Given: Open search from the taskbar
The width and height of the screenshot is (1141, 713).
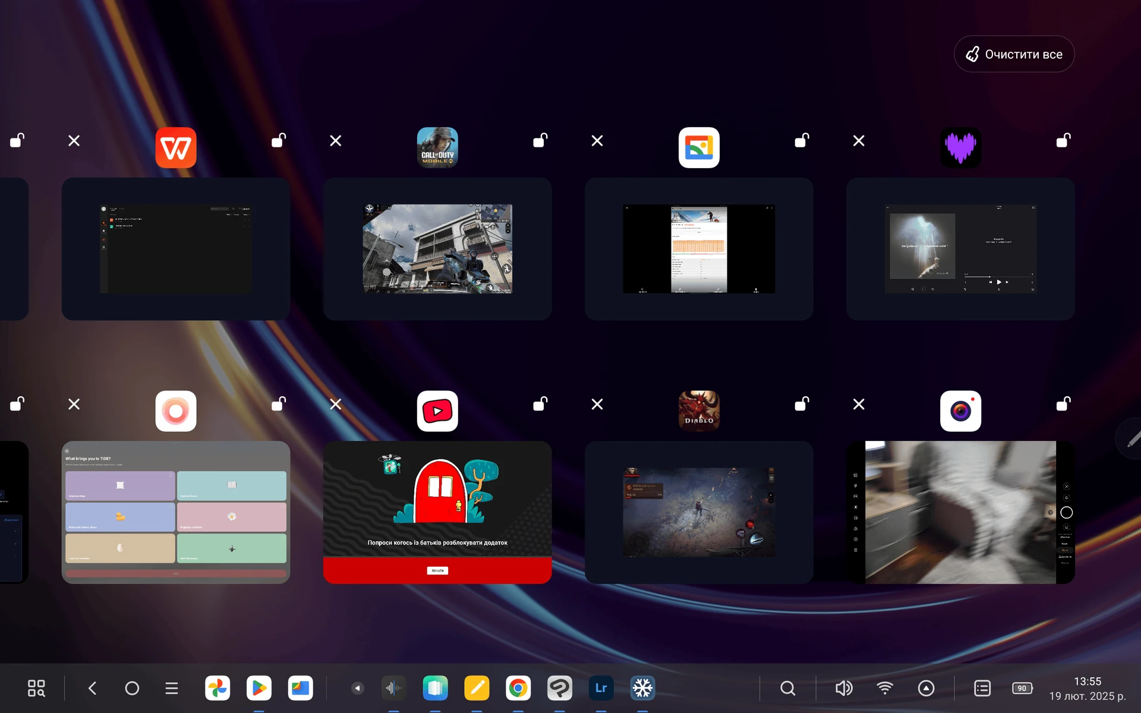Looking at the screenshot, I should tap(788, 688).
